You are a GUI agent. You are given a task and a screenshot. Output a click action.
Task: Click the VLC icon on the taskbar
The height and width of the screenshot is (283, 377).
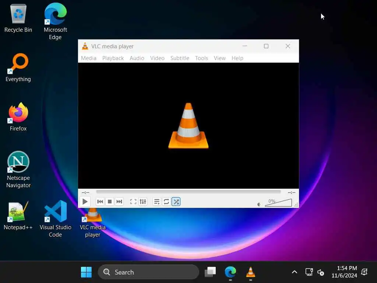(x=250, y=272)
